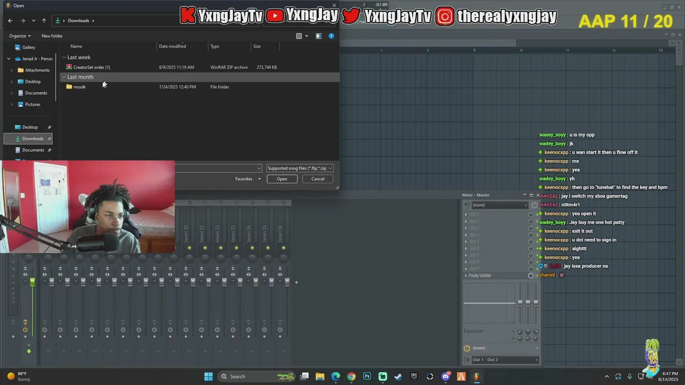
Task: Click the Master track volume fader
Action: point(32,281)
